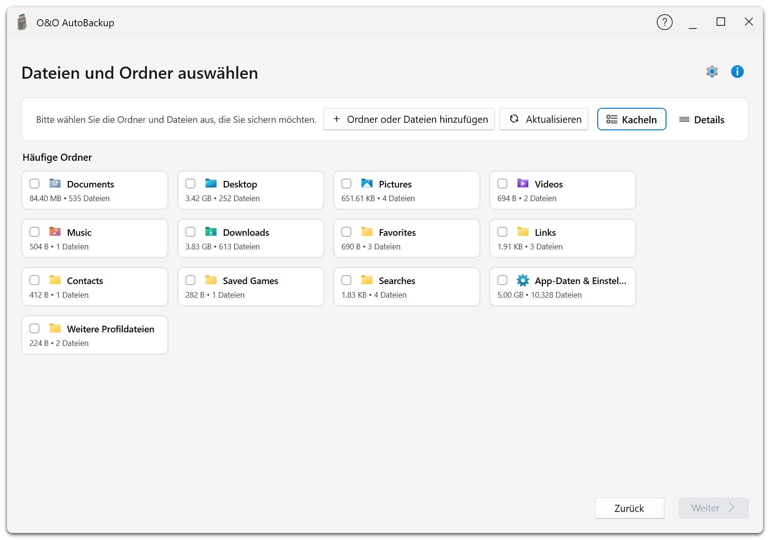
Task: Click the Documents folder name
Action: point(90,184)
